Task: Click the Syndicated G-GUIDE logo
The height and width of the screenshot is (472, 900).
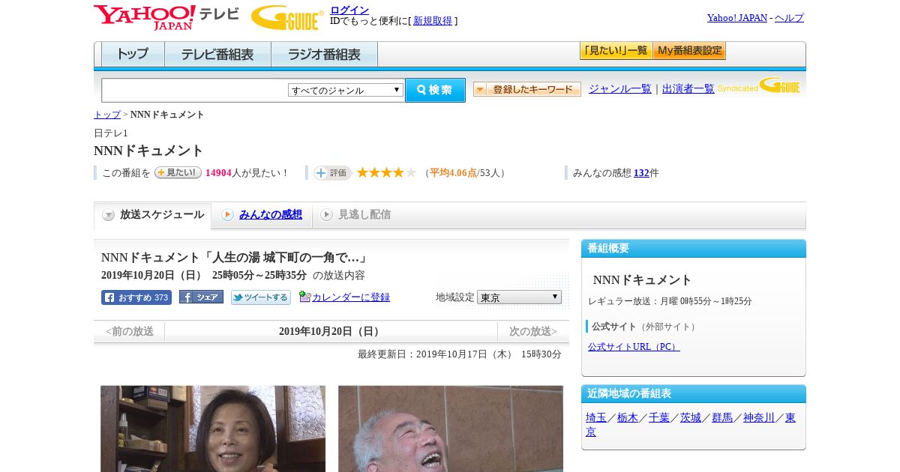Action: (x=759, y=86)
